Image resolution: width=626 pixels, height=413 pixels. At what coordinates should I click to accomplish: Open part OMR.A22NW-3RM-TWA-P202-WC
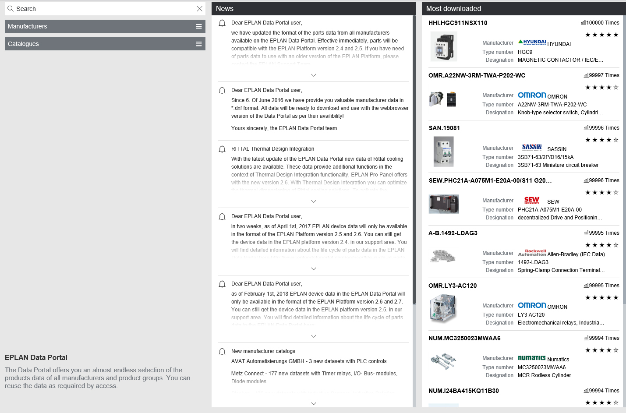pos(477,75)
